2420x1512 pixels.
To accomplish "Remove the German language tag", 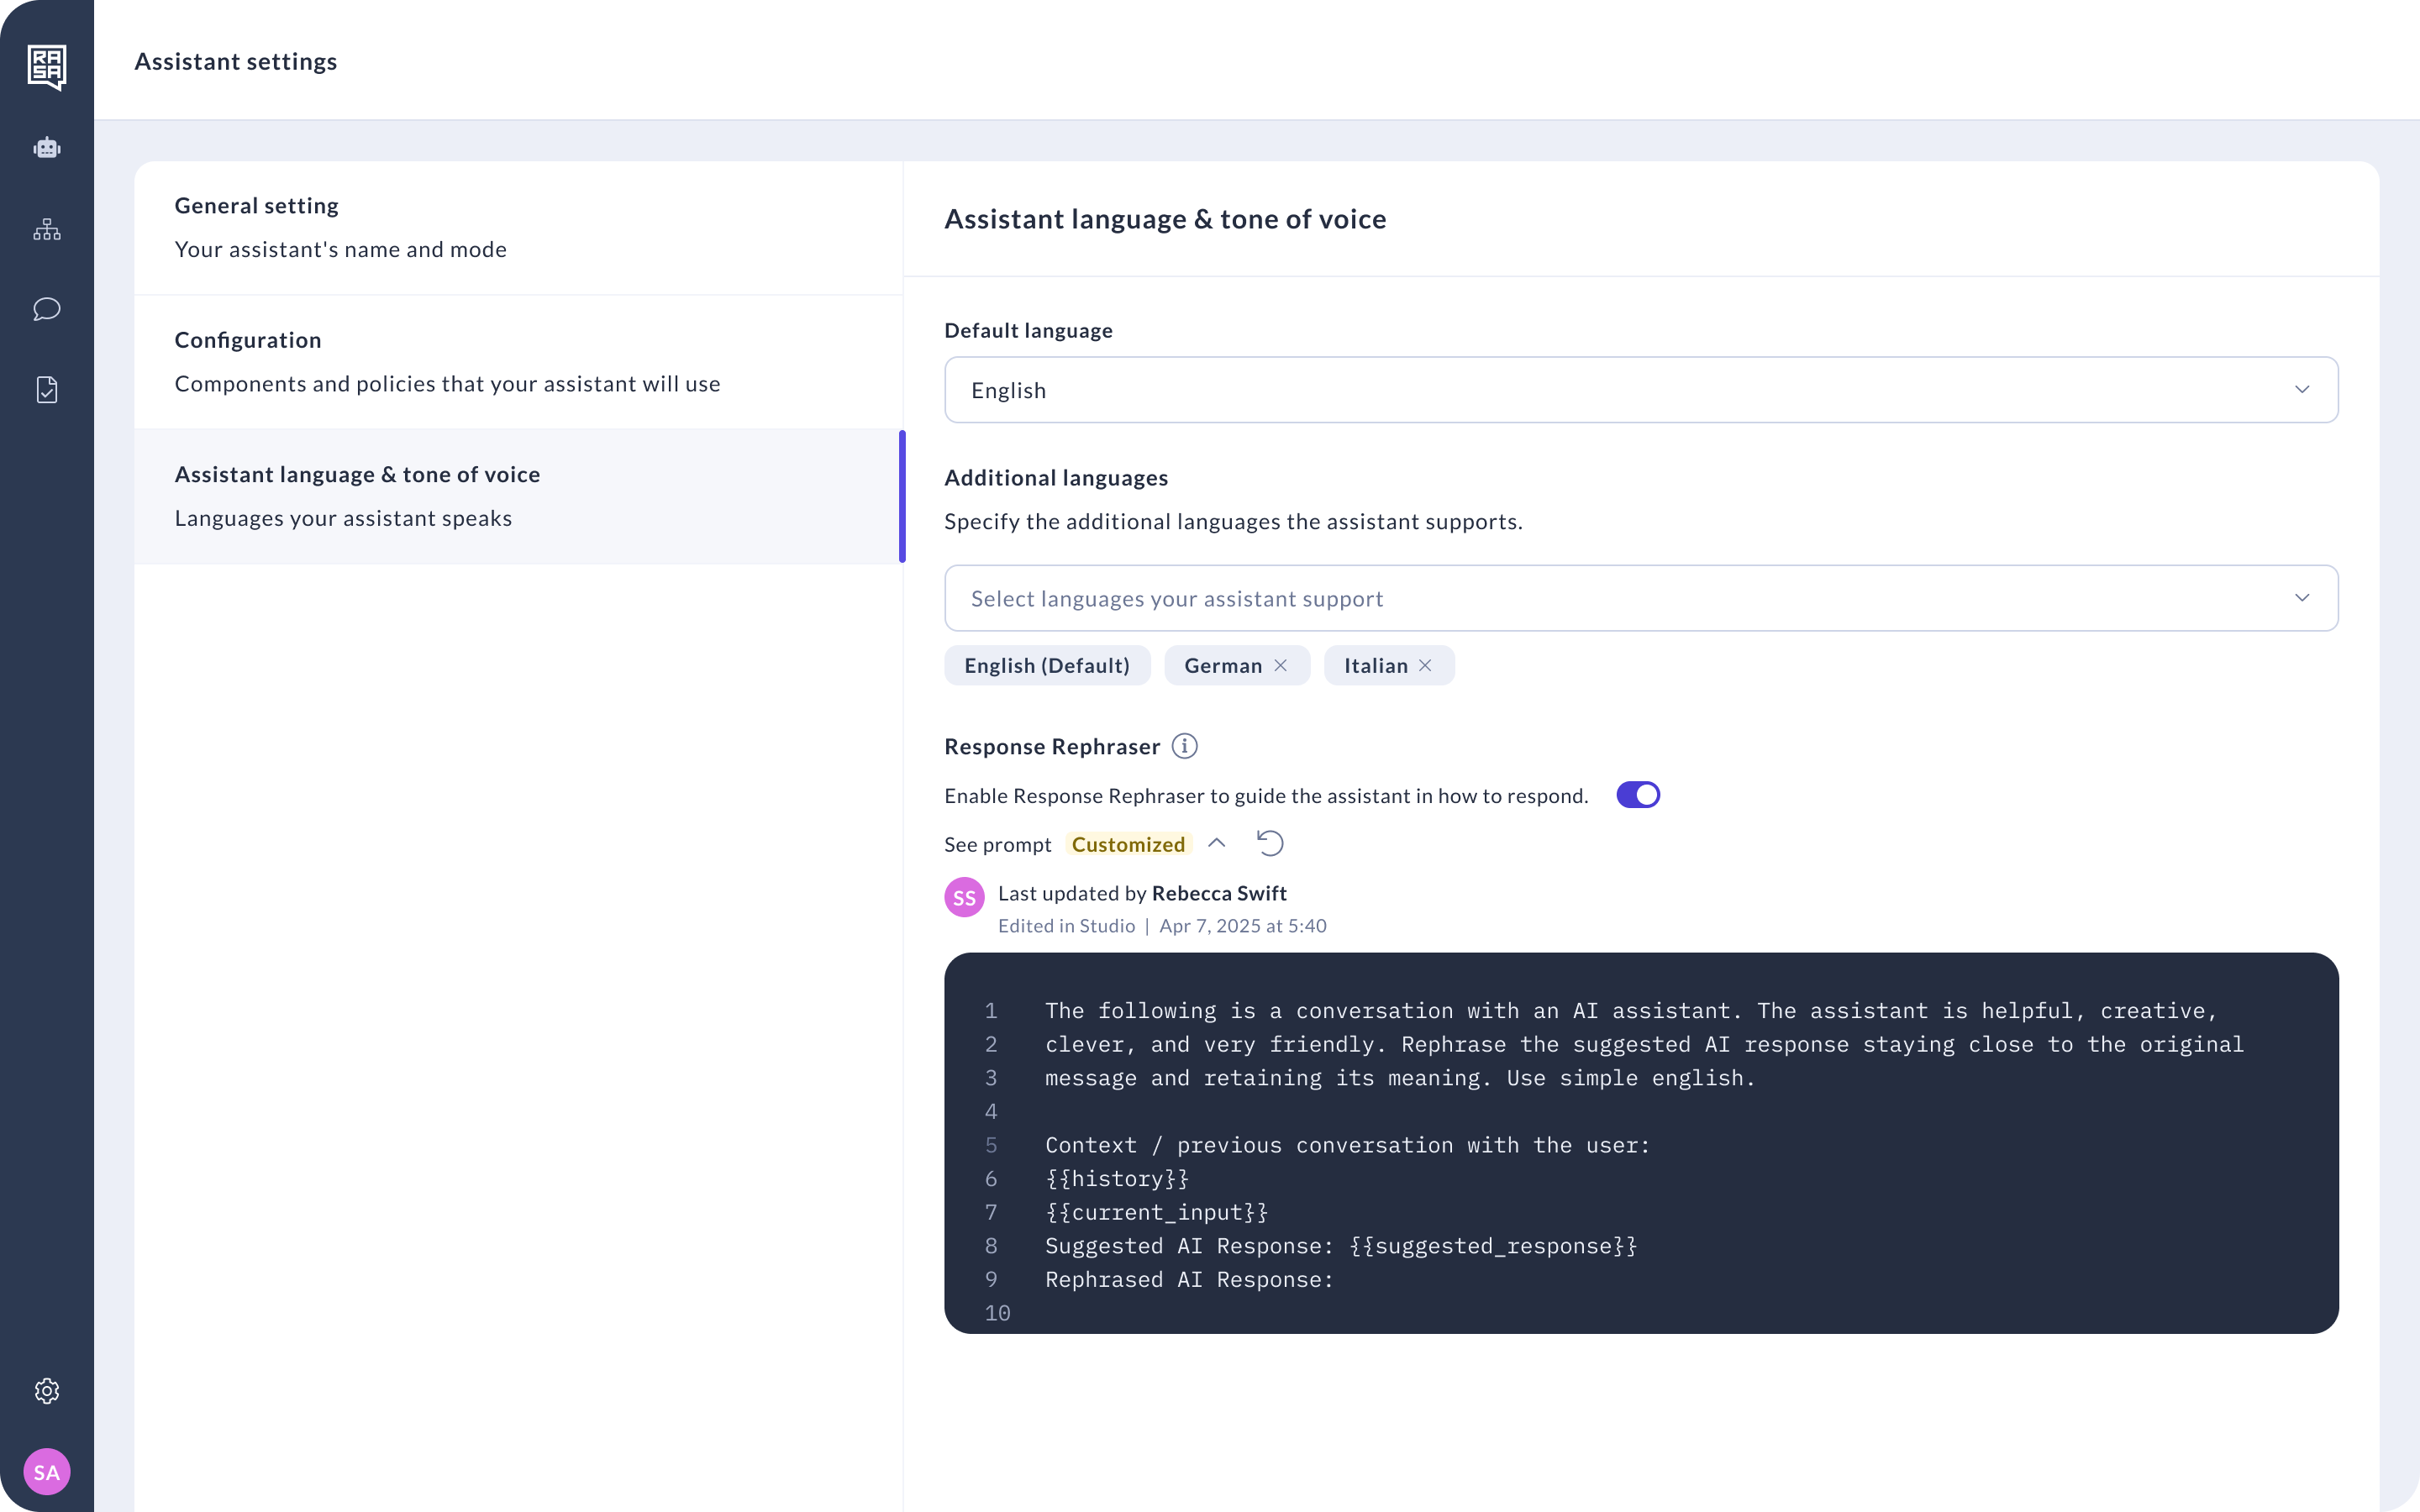I will coord(1280,666).
